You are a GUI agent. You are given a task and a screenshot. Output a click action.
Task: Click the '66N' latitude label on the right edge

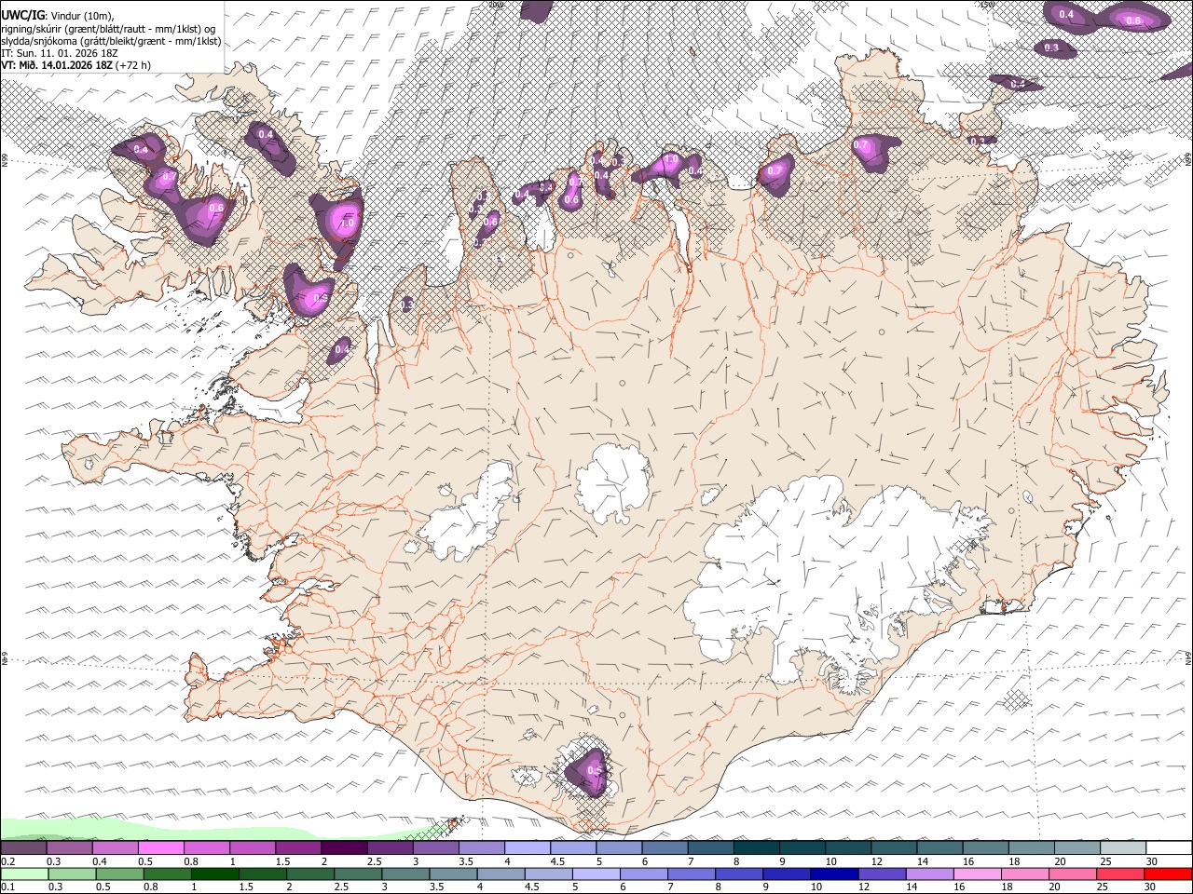click(1188, 158)
